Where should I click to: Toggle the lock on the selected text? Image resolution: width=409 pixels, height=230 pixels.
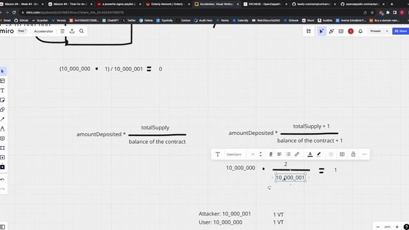353,155
